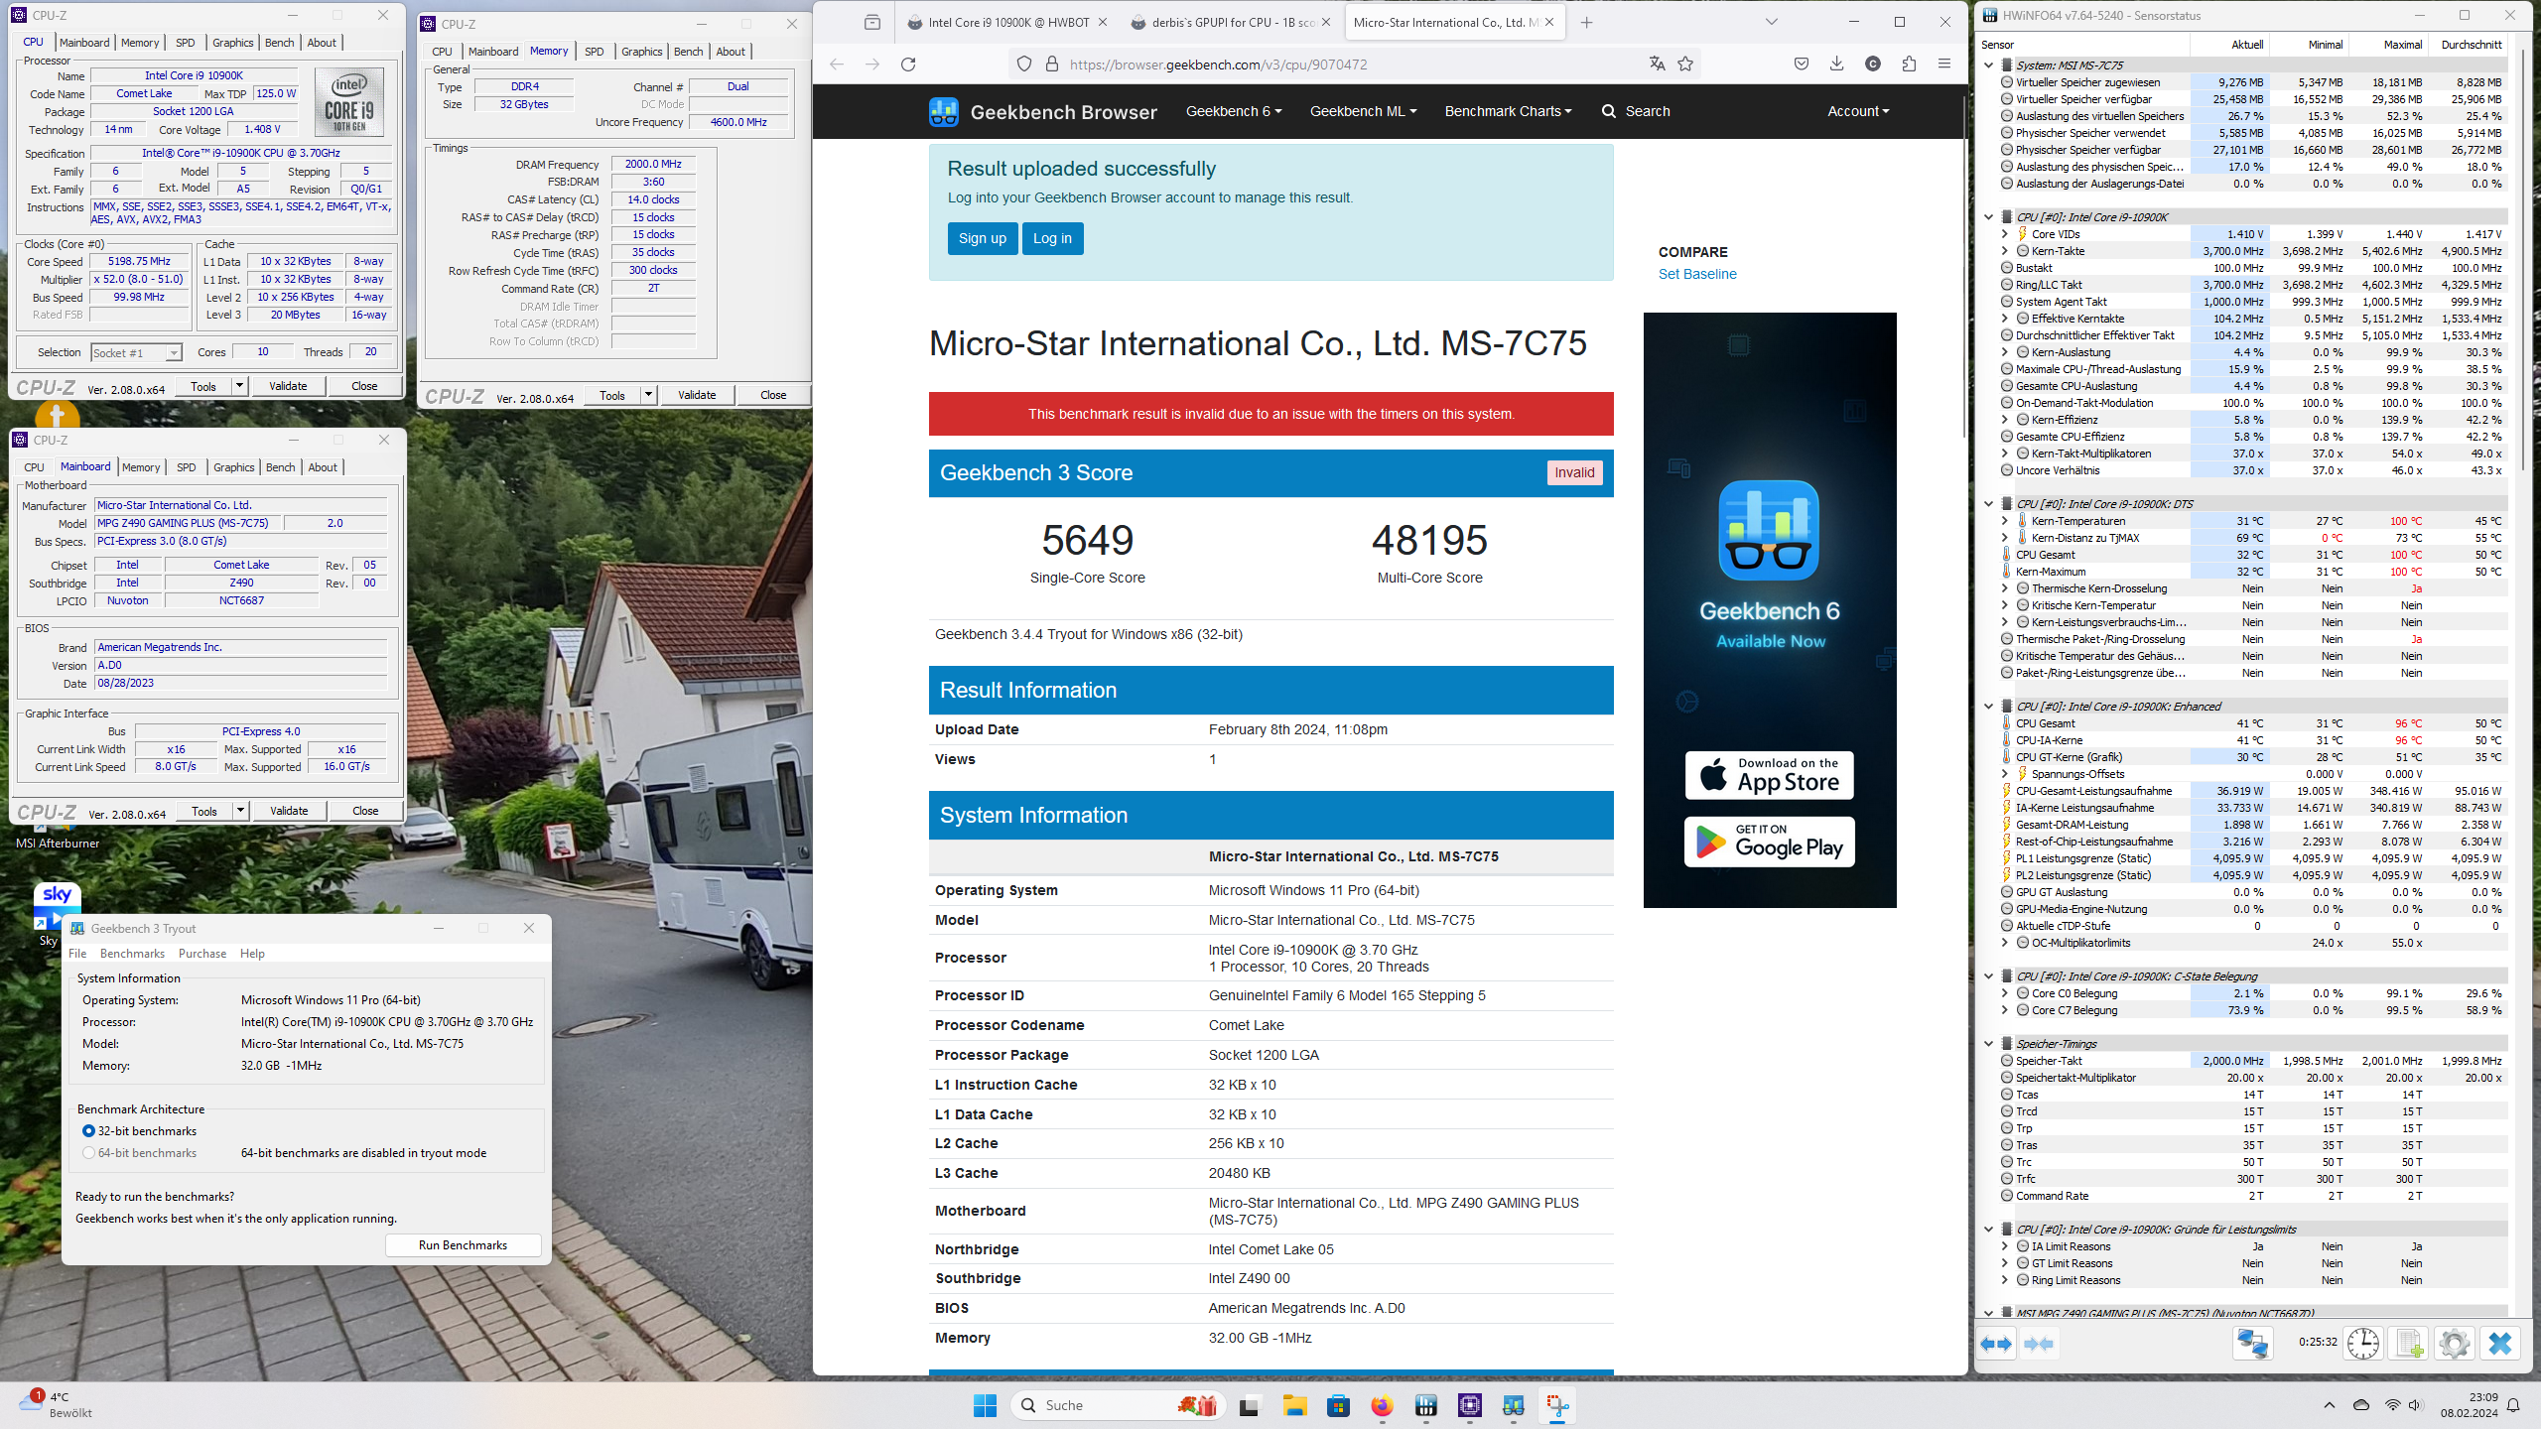Save page to Pocket icon

tap(1802, 65)
